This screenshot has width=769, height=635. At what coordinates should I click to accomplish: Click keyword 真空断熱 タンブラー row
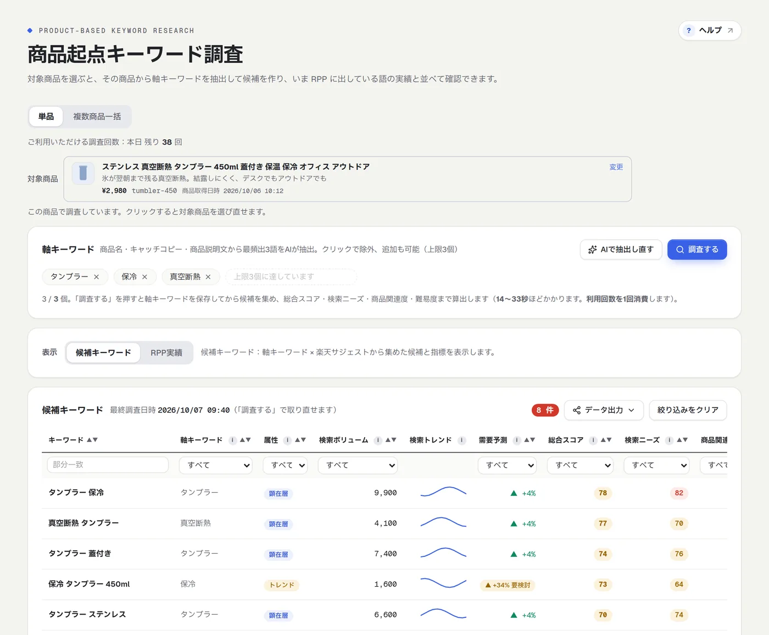point(83,523)
